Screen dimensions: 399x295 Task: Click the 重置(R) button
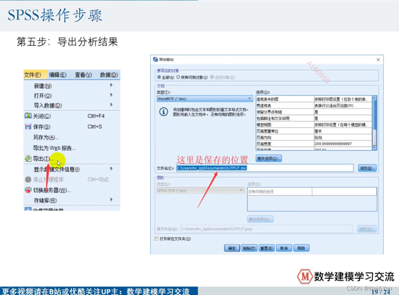coord(267,248)
